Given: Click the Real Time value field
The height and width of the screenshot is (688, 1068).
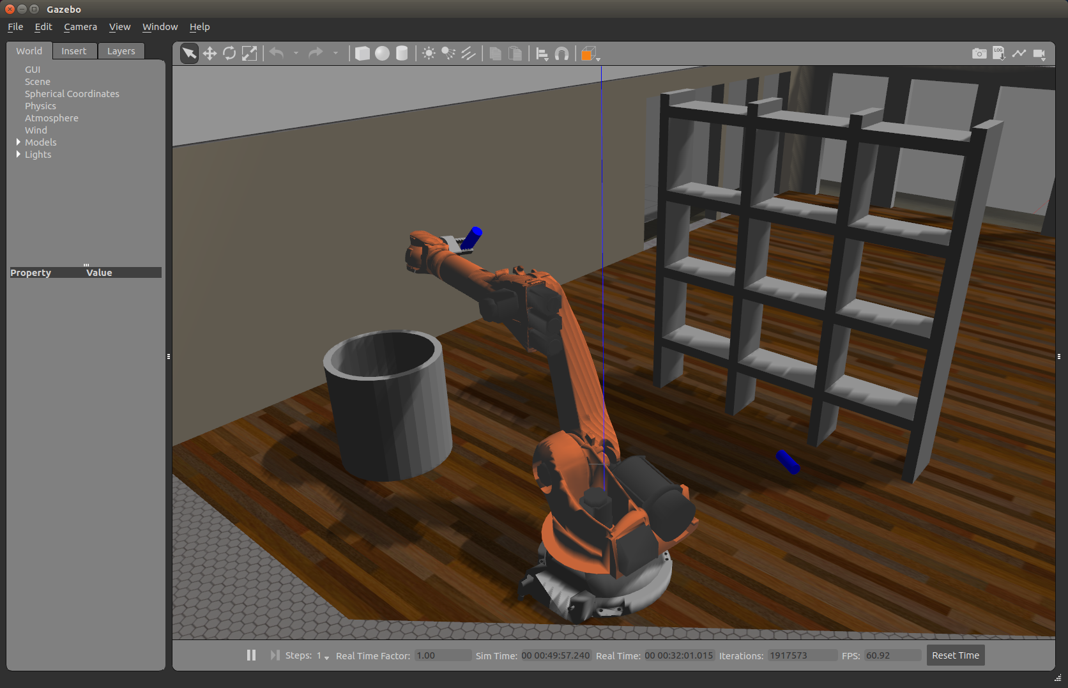Looking at the screenshot, I should (x=679, y=655).
